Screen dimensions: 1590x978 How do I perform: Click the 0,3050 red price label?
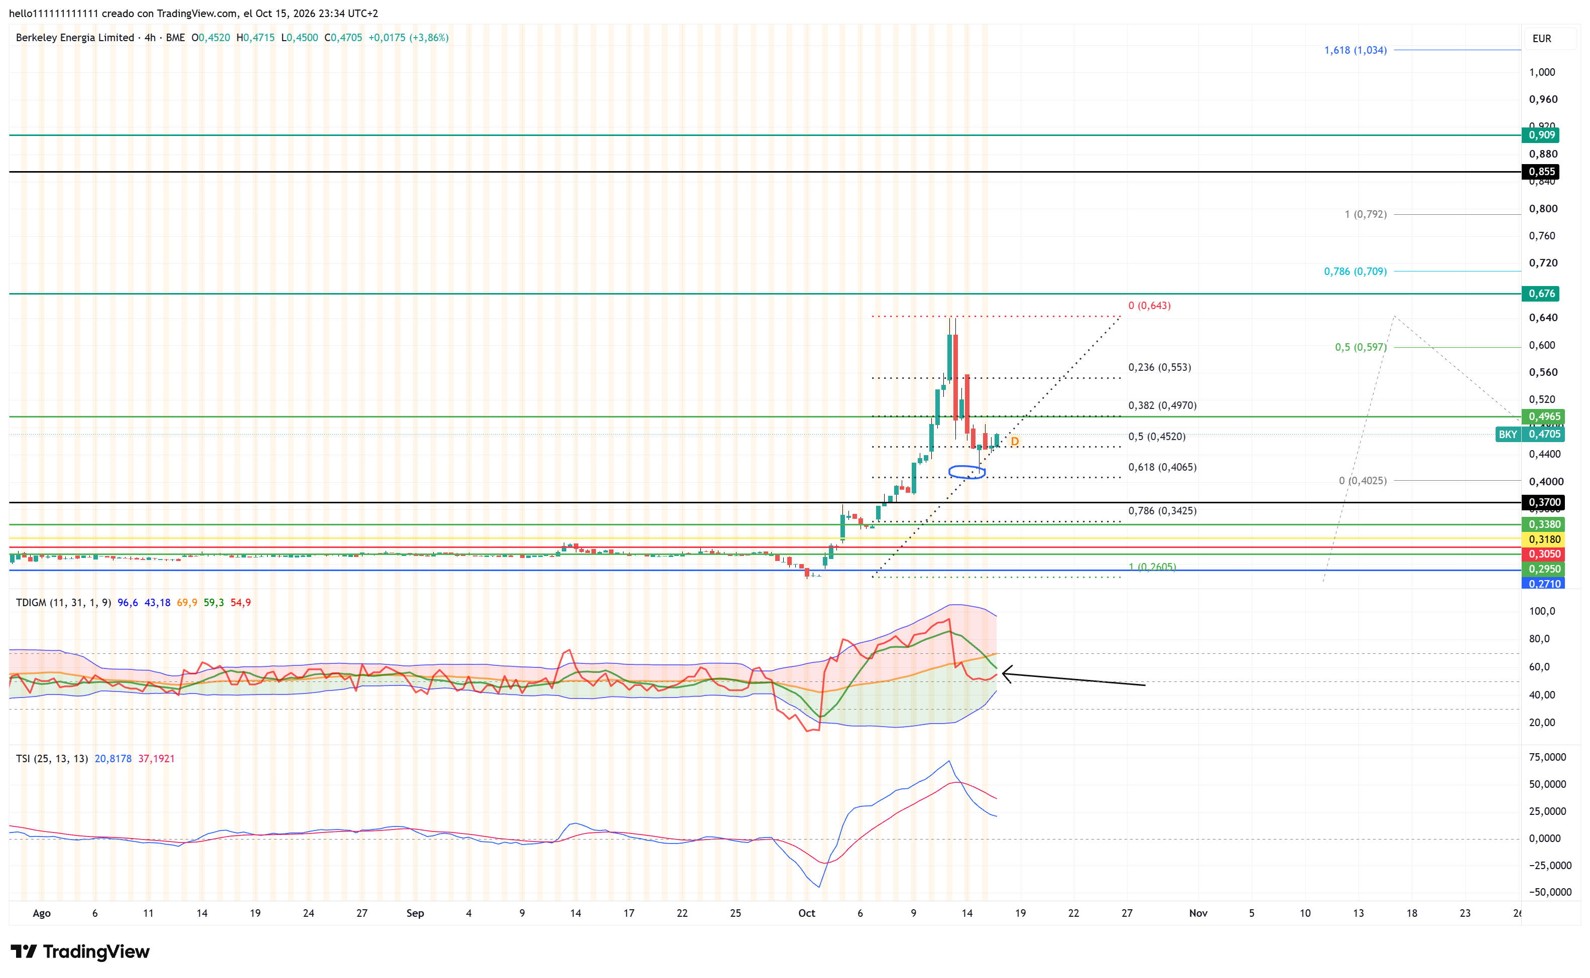tap(1544, 553)
